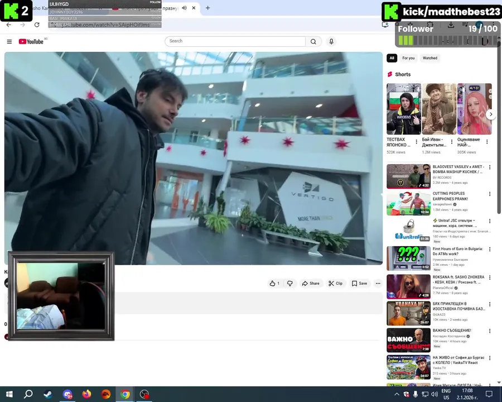Image resolution: width=502 pixels, height=402 pixels.
Task: Open the БЯХ ПРИКЛЕЩЕН video thumbnail
Action: point(408,313)
